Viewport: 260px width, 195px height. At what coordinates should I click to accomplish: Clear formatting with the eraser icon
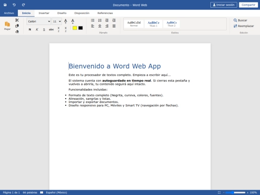17,31
